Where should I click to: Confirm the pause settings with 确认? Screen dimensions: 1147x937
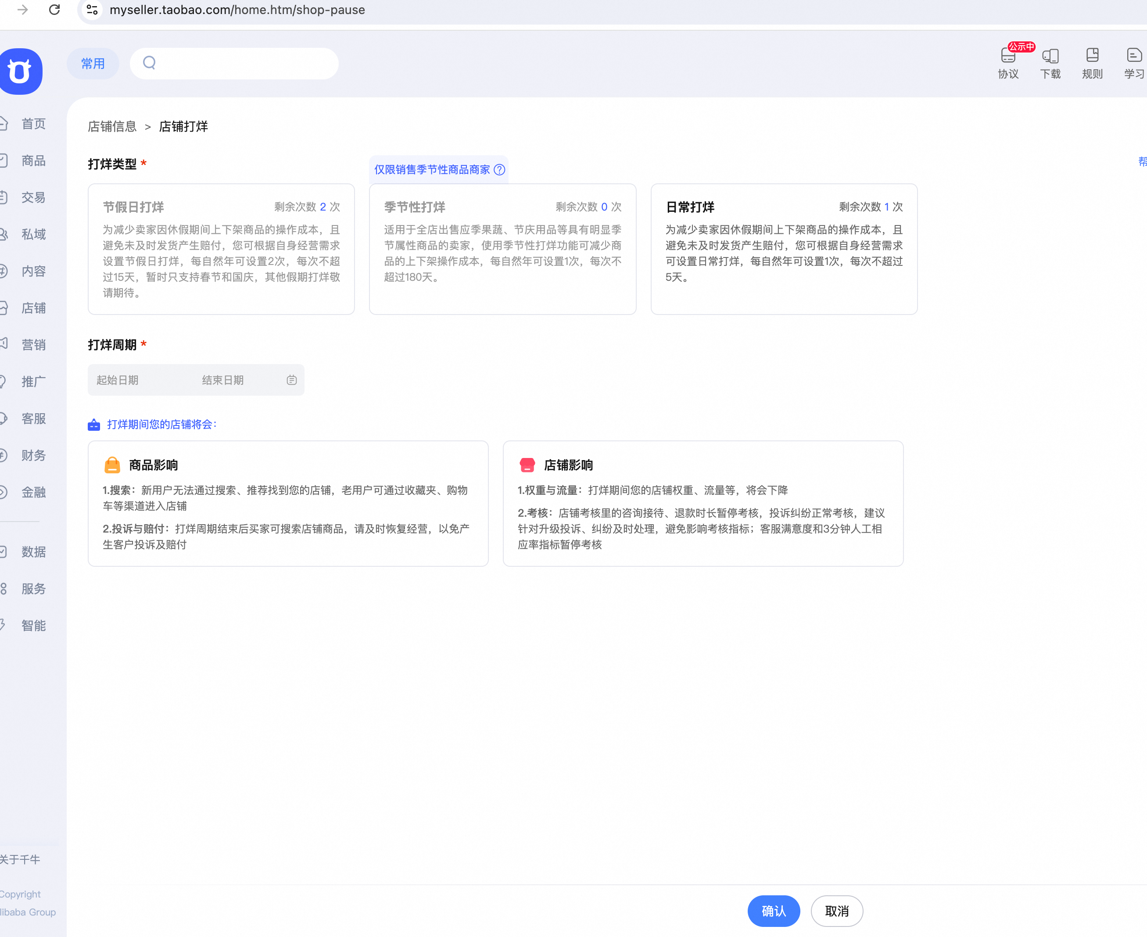pyautogui.click(x=774, y=911)
